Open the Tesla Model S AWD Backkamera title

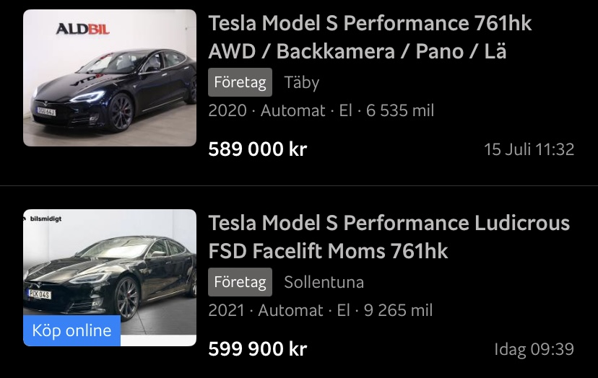click(x=370, y=38)
